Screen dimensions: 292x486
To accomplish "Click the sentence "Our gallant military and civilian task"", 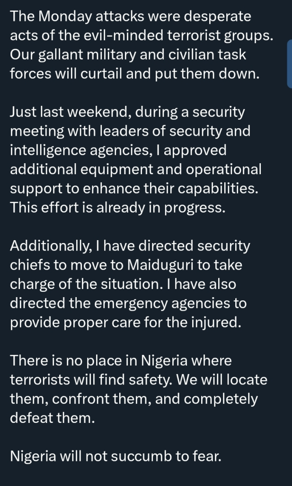I will (128, 55).
